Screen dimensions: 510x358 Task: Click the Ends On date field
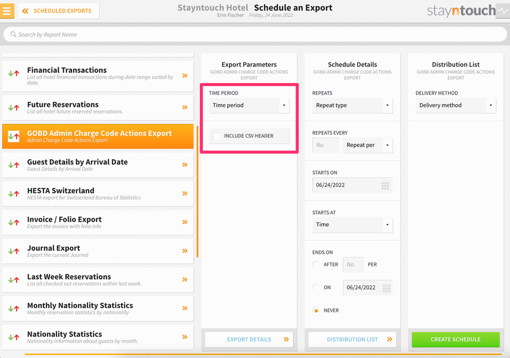pyautogui.click(x=368, y=288)
